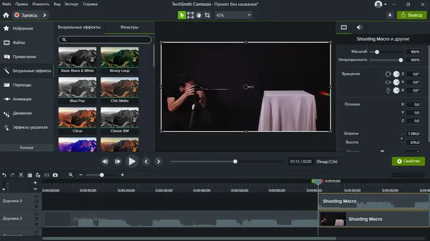
Task: Click the download arrow icon beside Вывод
Action: coord(390,15)
